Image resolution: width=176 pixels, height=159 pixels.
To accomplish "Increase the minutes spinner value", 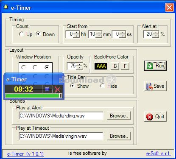I will click(99, 33).
